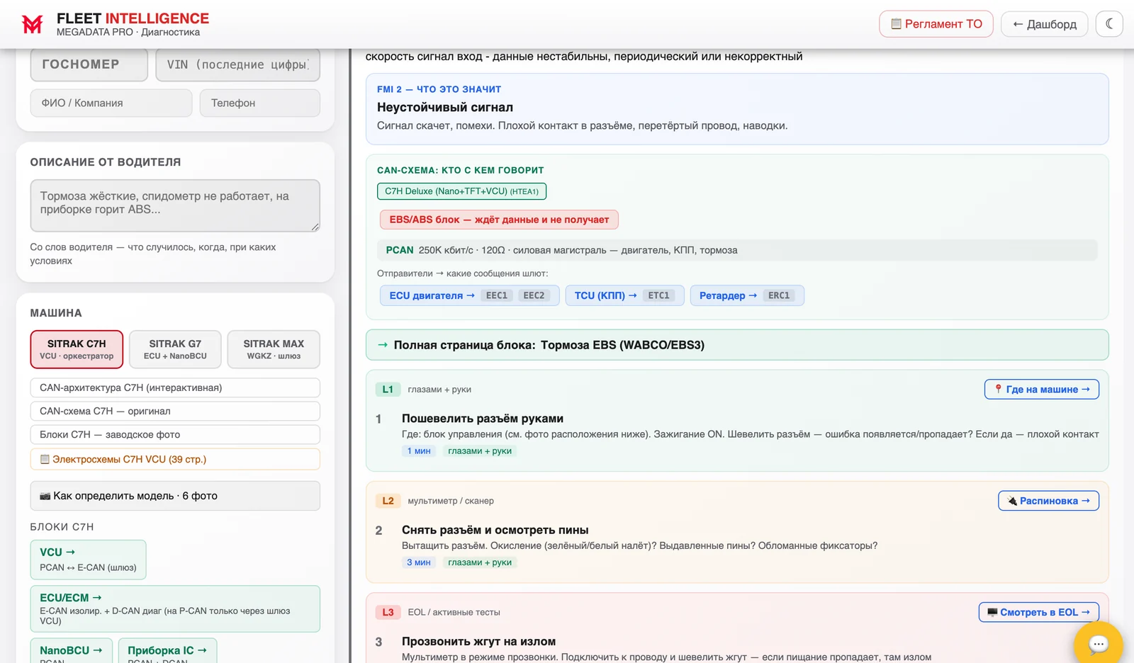The width and height of the screenshot is (1134, 663).
Task: Click step title Снять разъём и осмотреть пины
Action: [x=495, y=530]
